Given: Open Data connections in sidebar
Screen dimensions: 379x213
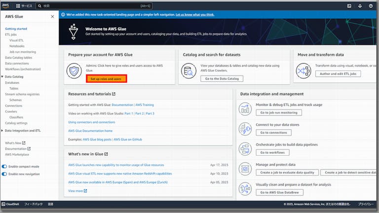Looking at the screenshot, I should [x=17, y=64].
